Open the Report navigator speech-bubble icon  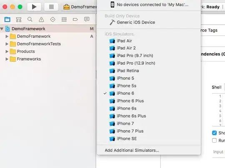pyautogui.click(x=87, y=19)
